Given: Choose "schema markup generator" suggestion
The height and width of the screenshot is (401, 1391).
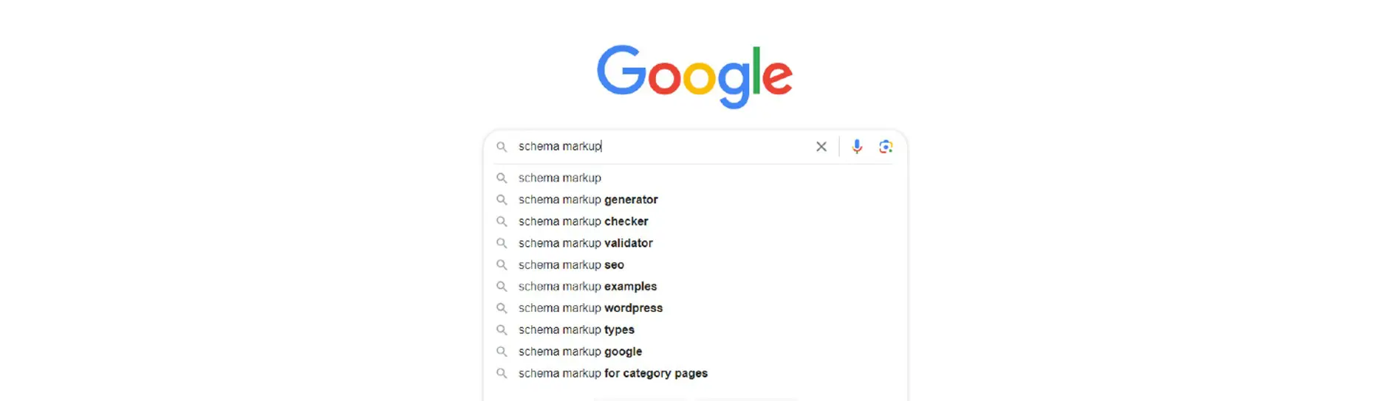Looking at the screenshot, I should 588,200.
